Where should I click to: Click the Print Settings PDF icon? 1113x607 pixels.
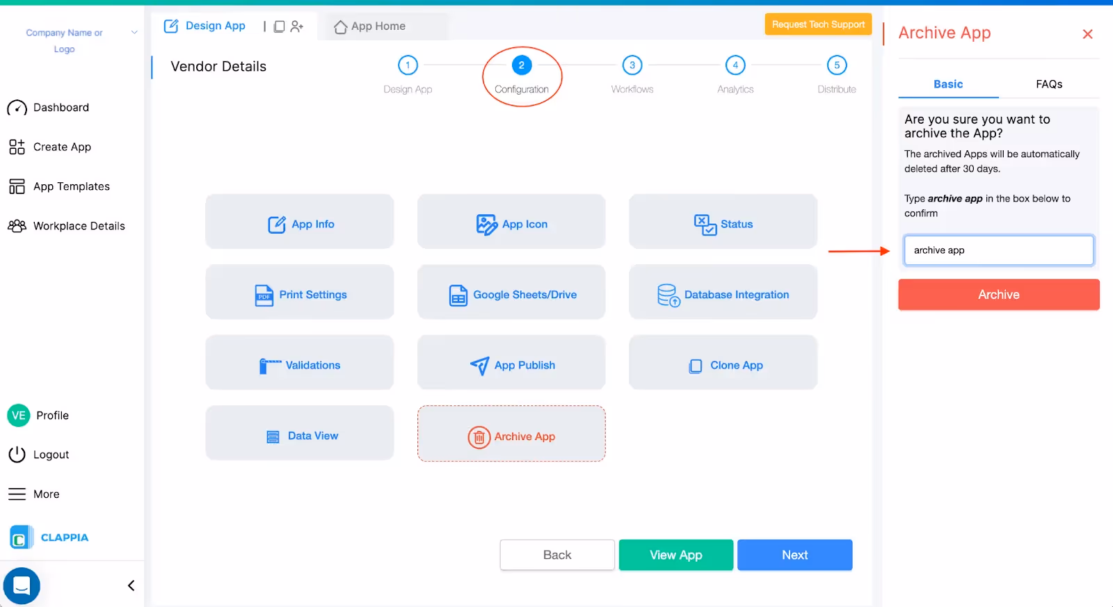pos(264,296)
